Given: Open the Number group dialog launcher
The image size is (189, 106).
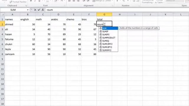Looking at the screenshot, I should [x=139, y=6].
